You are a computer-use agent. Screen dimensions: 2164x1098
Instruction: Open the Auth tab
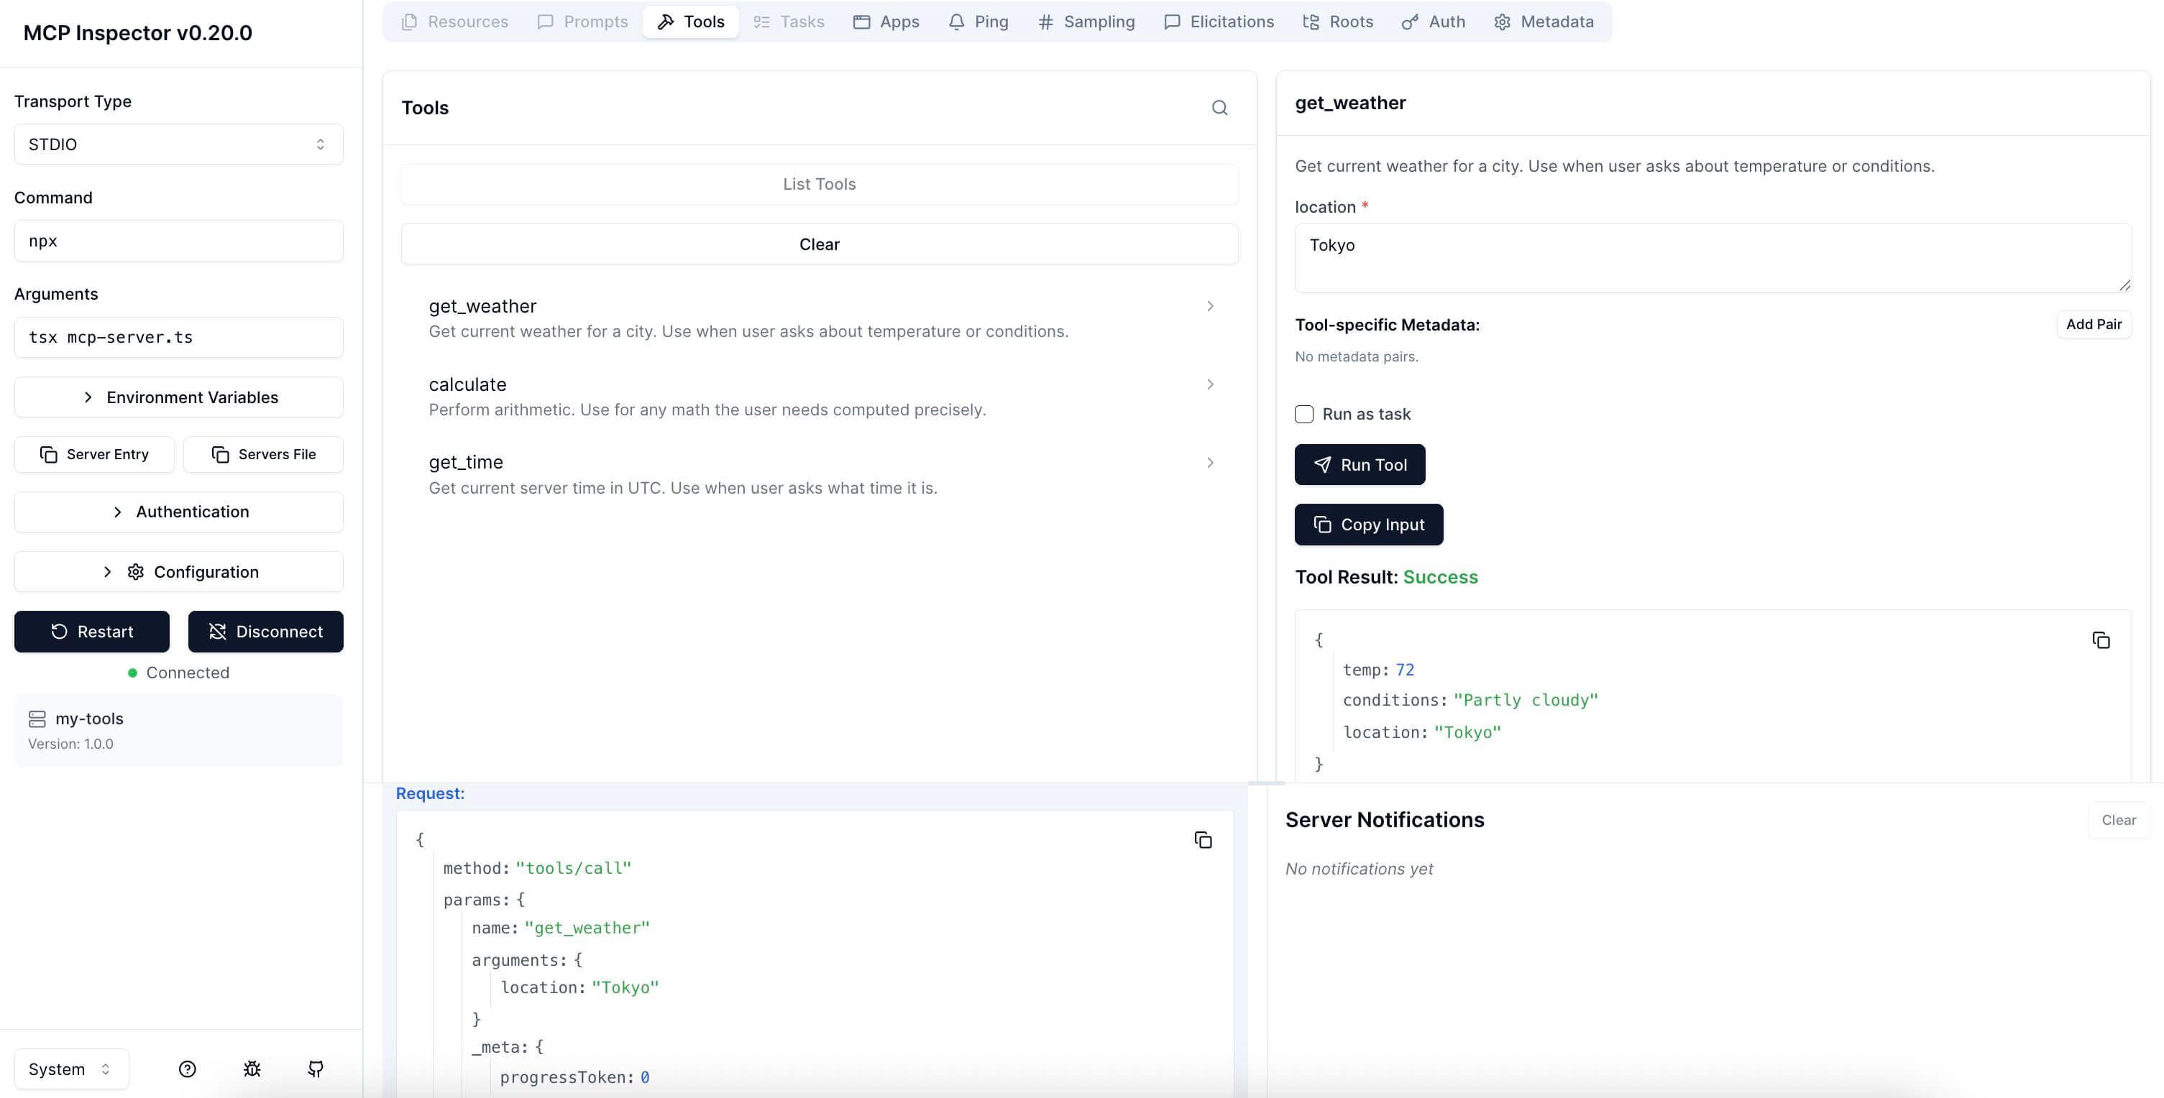tap(1433, 22)
